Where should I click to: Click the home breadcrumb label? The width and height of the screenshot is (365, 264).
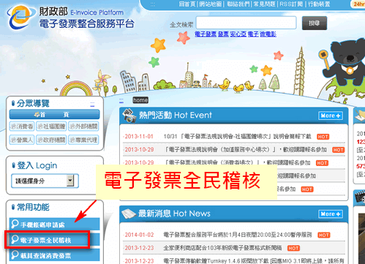(x=140, y=100)
